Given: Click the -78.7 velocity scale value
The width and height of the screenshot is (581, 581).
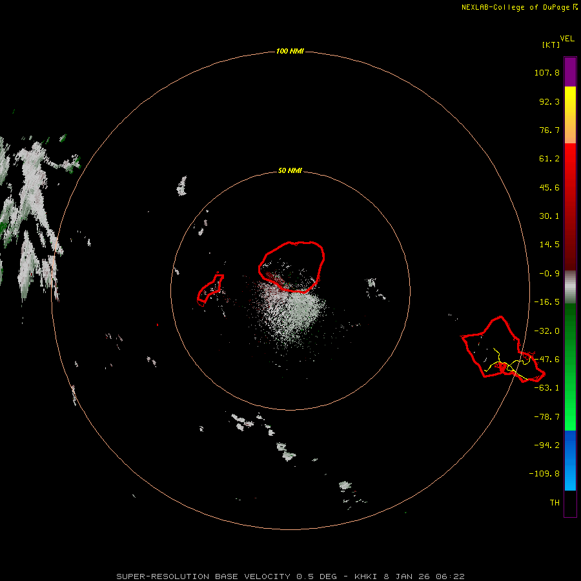Looking at the screenshot, I should click(547, 417).
